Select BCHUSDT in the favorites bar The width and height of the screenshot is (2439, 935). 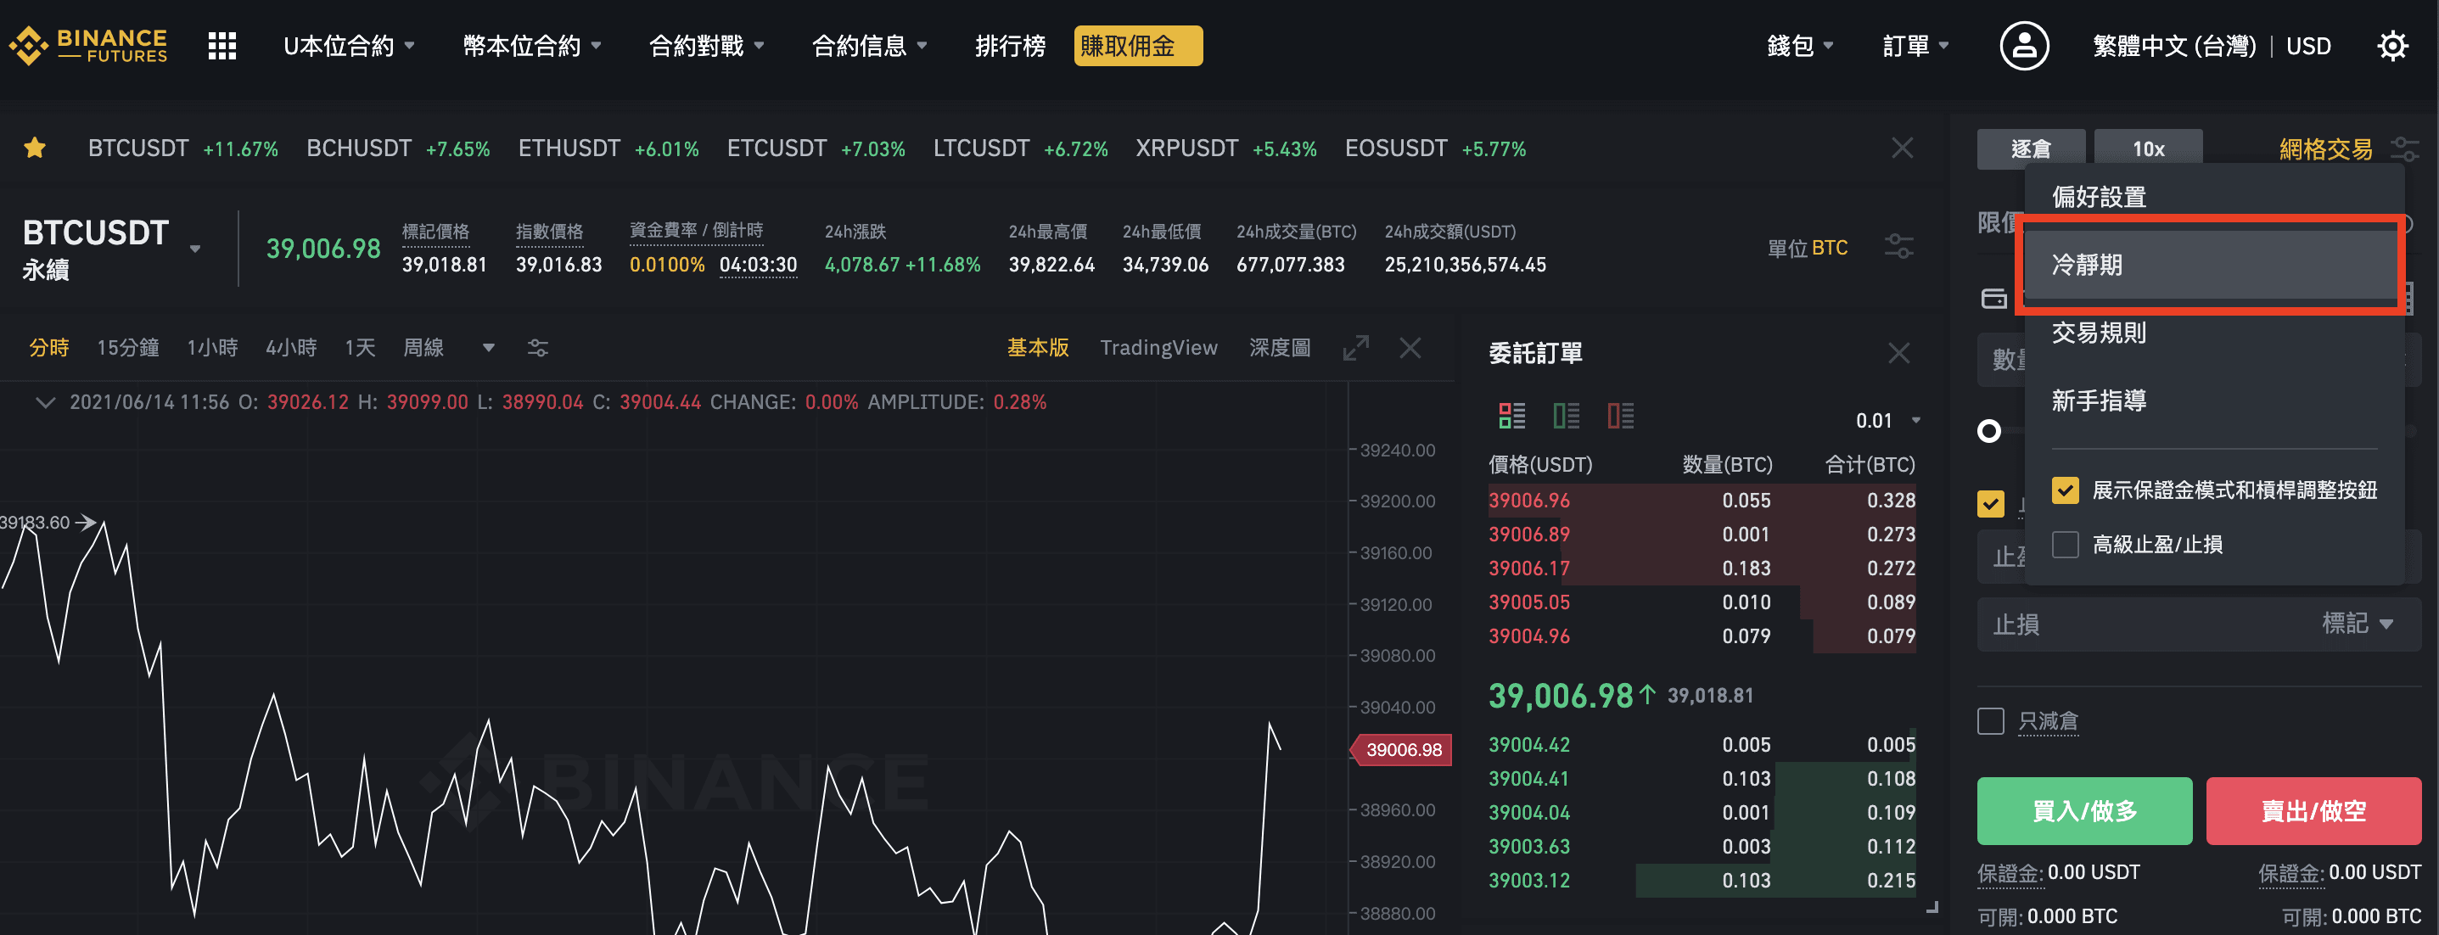click(398, 148)
